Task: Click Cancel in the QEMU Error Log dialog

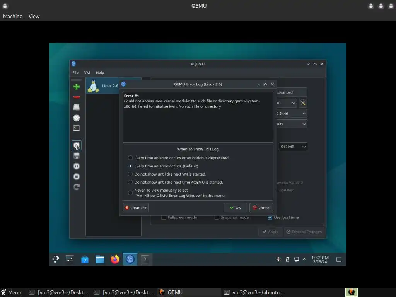Action: click(261, 208)
